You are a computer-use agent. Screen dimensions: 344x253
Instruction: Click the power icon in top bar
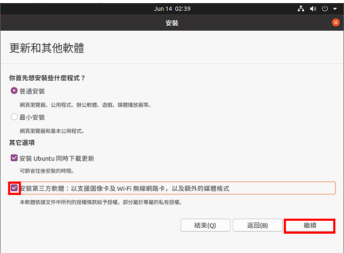click(325, 9)
